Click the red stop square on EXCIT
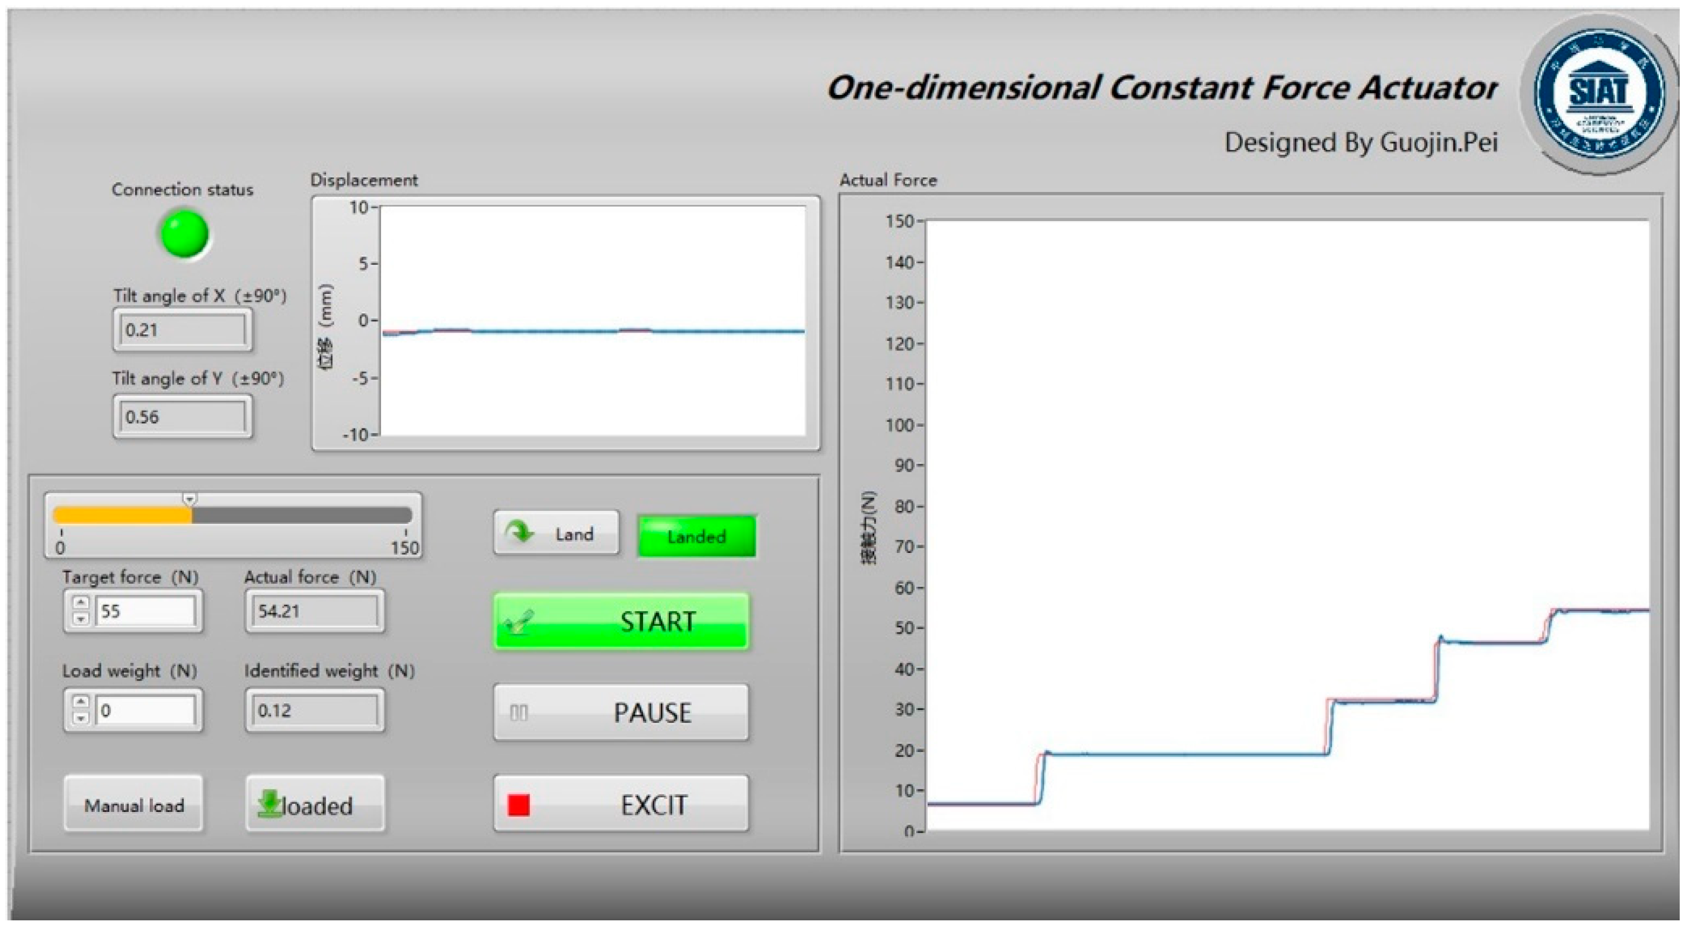This screenshot has height=931, width=1688. coord(519,805)
